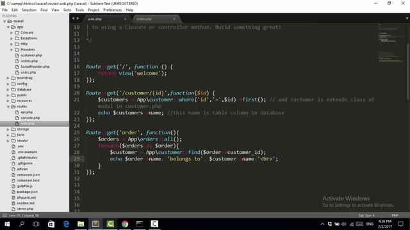Toggle the status bar panel switcher icon
Viewport: 410px width, 230px height.
click(4, 215)
